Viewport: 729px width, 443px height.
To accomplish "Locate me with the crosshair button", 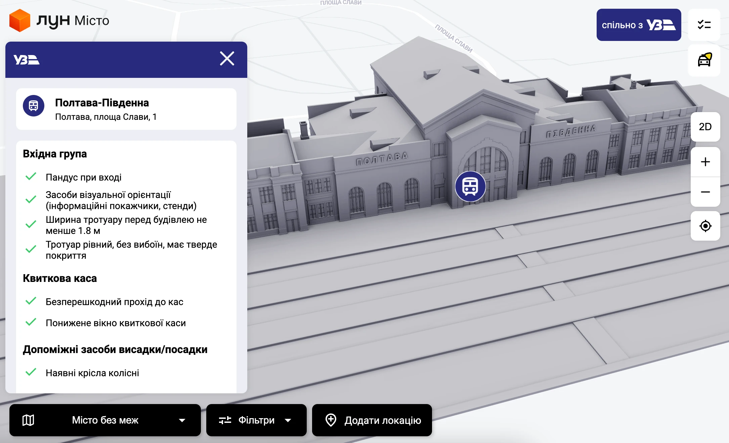I will pyautogui.click(x=705, y=226).
